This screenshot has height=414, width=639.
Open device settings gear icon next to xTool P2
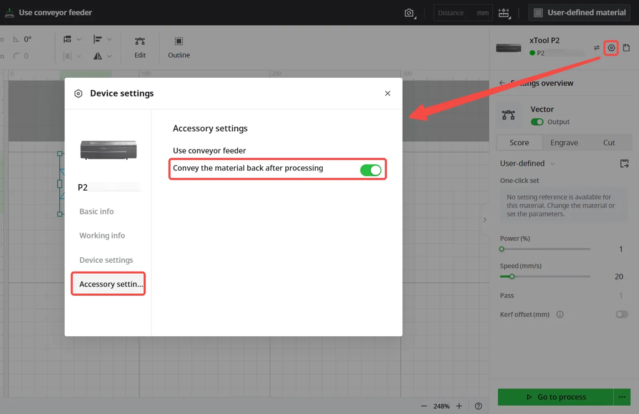(x=611, y=48)
